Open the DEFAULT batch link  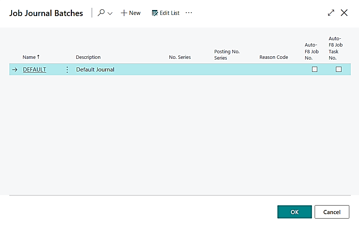[35, 70]
